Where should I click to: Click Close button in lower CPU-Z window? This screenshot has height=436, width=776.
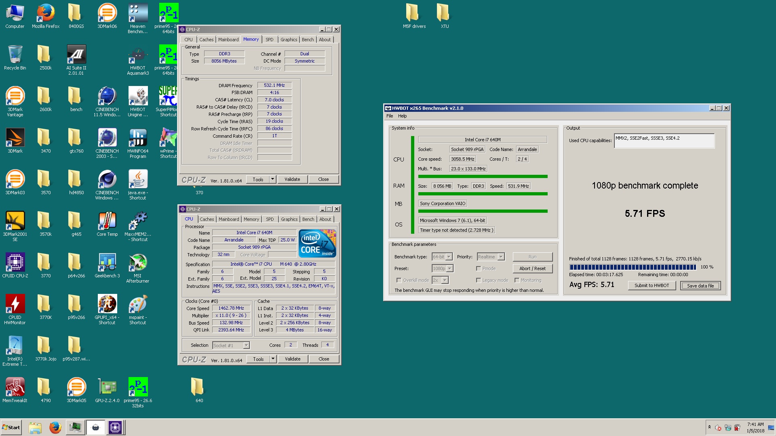[324, 359]
